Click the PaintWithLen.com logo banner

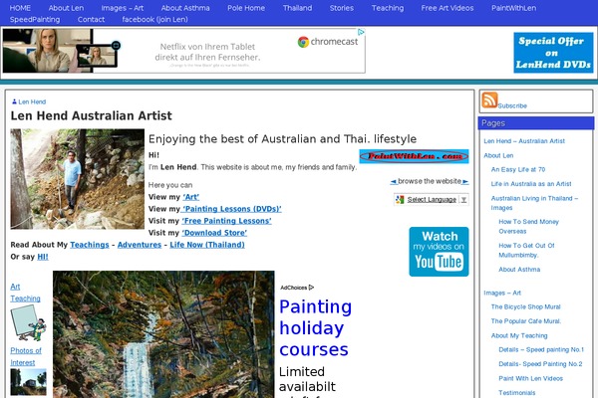413,156
